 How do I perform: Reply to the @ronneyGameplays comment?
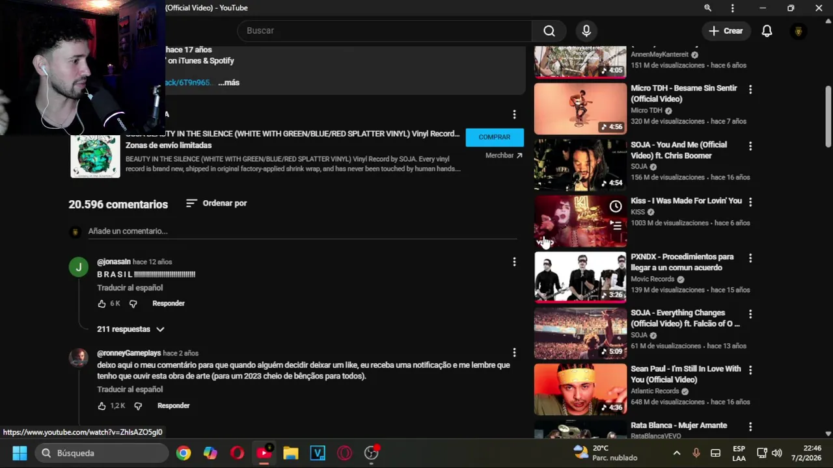[x=173, y=406]
